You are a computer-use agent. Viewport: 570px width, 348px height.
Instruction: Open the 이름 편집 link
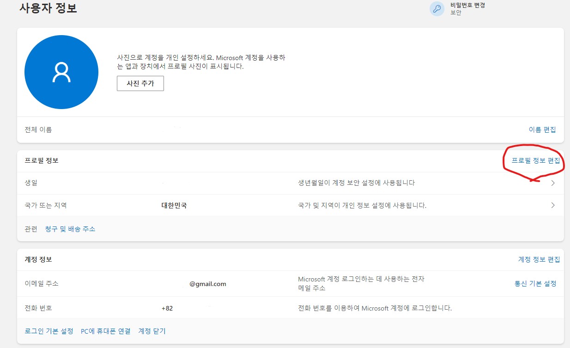point(542,130)
